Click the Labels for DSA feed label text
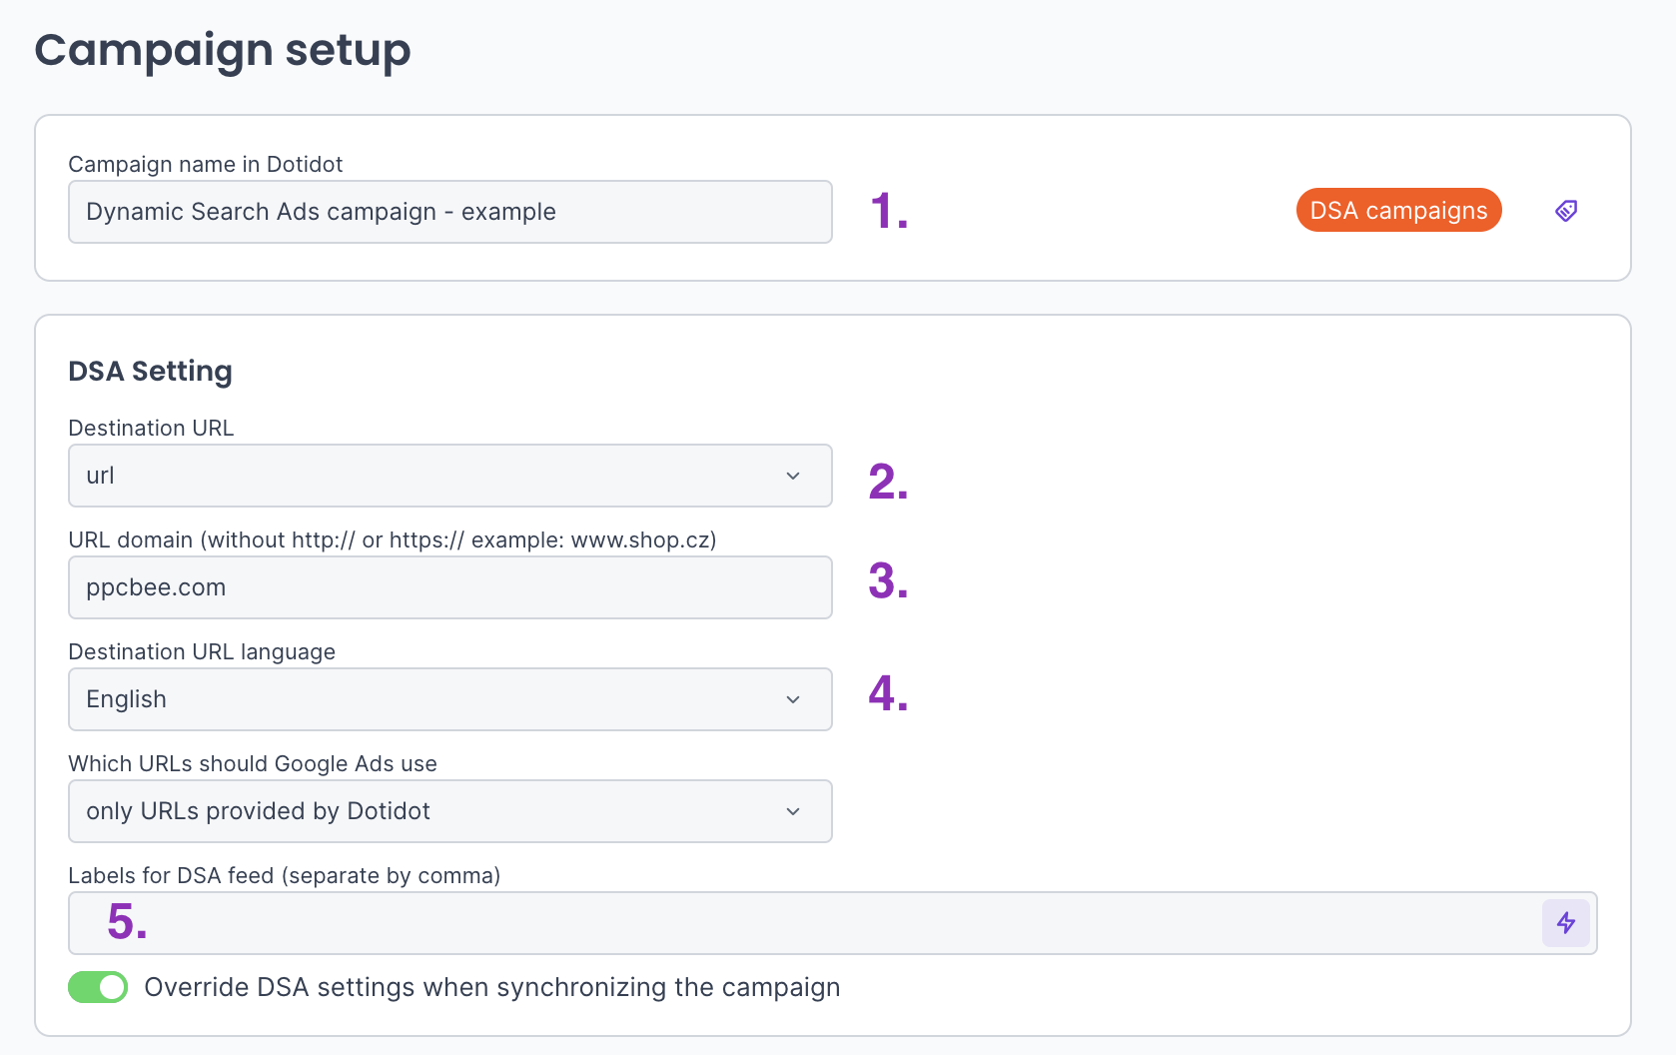The image size is (1676, 1055). pos(284,875)
